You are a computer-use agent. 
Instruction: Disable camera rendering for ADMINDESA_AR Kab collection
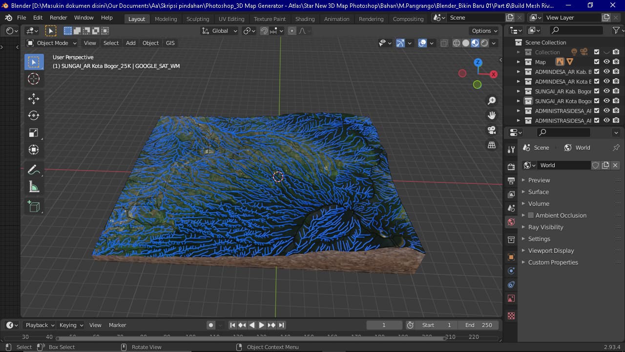tap(616, 71)
